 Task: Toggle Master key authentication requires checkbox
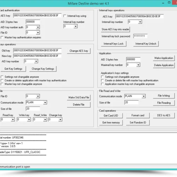(x=2, y=38)
